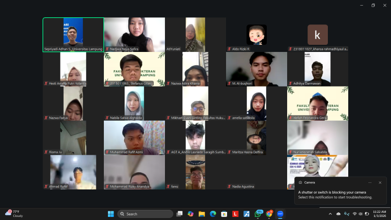Click the AtiYuniati name label
This screenshot has height=220, width=391.
pyautogui.click(x=173, y=49)
